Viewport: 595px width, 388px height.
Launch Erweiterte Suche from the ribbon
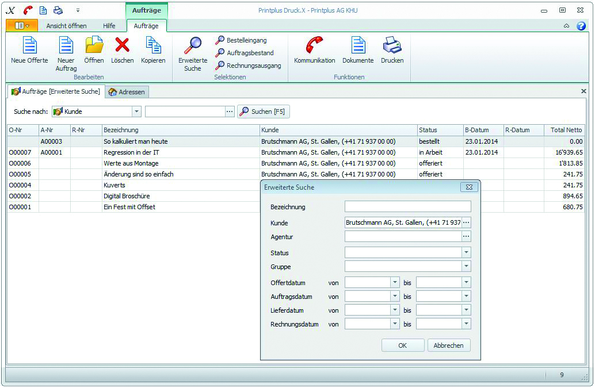[x=193, y=46]
